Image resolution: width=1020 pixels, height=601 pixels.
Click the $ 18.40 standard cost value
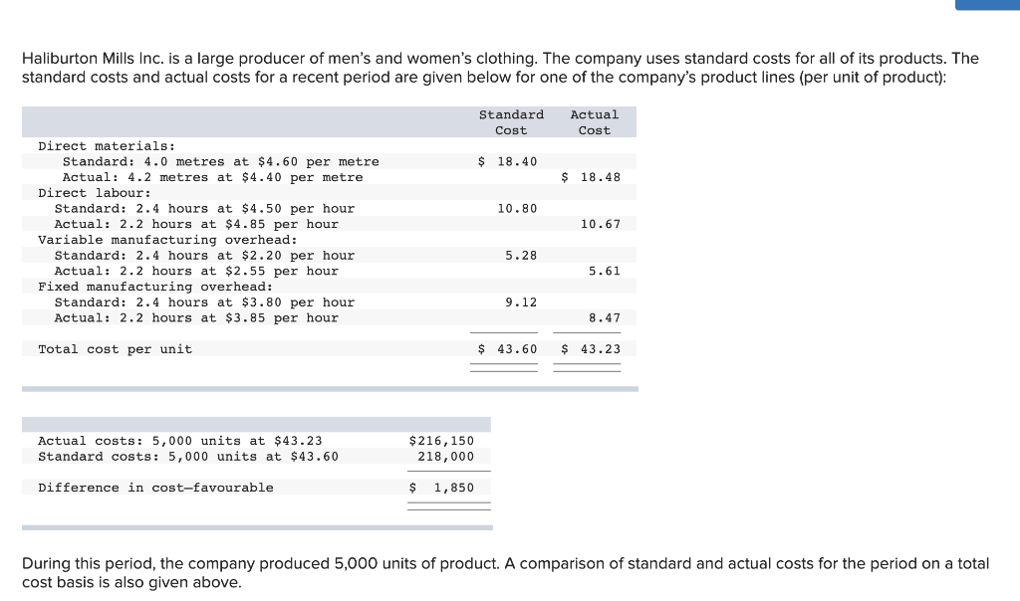tap(507, 162)
